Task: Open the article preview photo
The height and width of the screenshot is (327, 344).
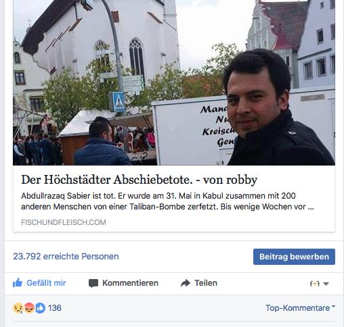Action: tap(174, 82)
